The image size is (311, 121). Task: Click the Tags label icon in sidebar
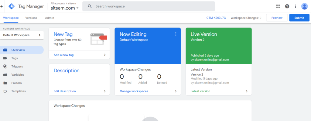click(x=5, y=58)
